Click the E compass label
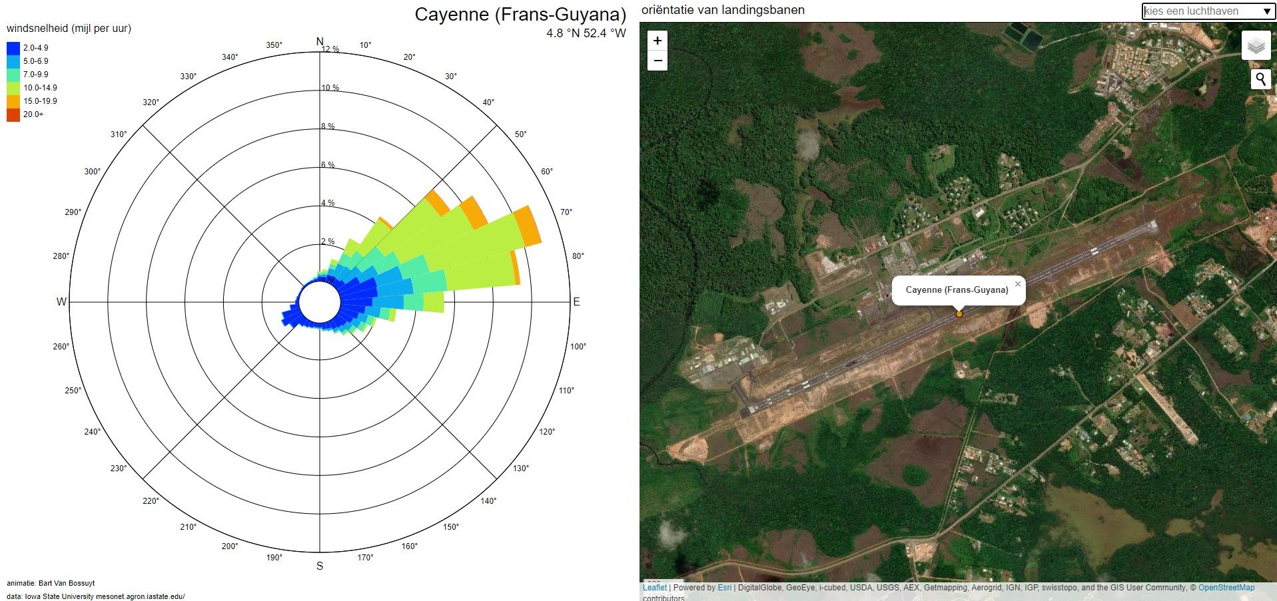The width and height of the screenshot is (1277, 601). point(576,302)
